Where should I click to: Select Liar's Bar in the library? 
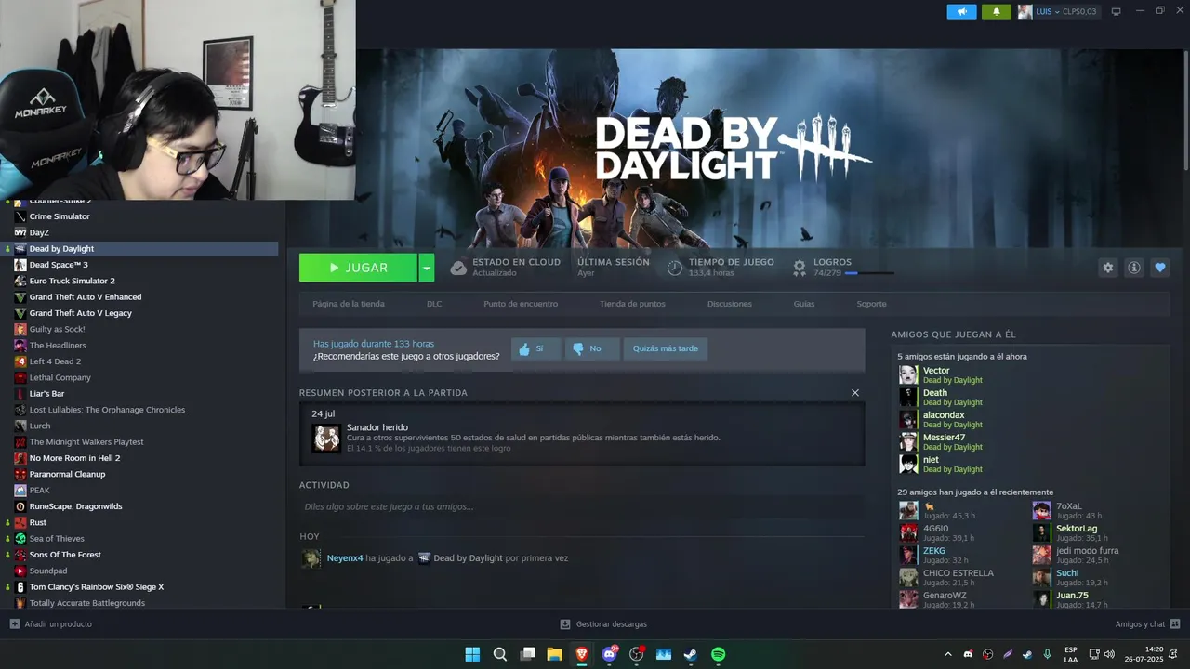(46, 394)
